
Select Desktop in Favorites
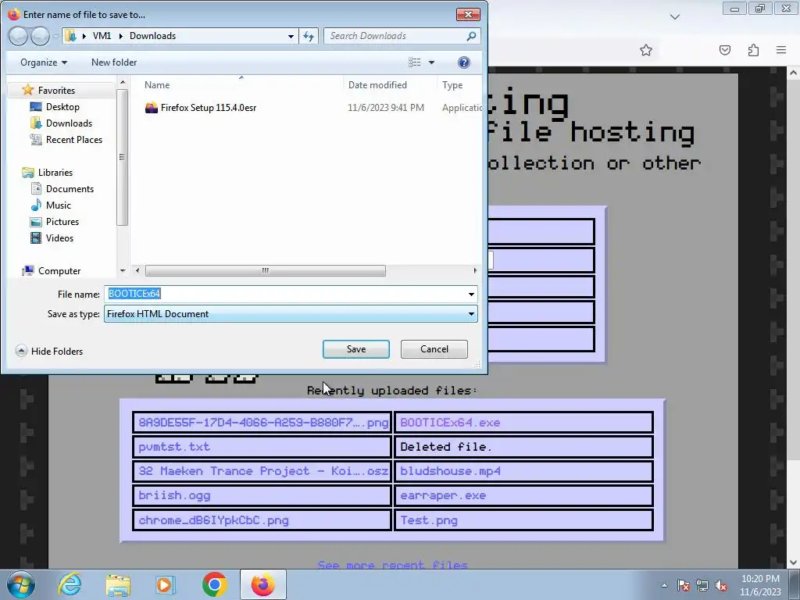click(x=62, y=106)
